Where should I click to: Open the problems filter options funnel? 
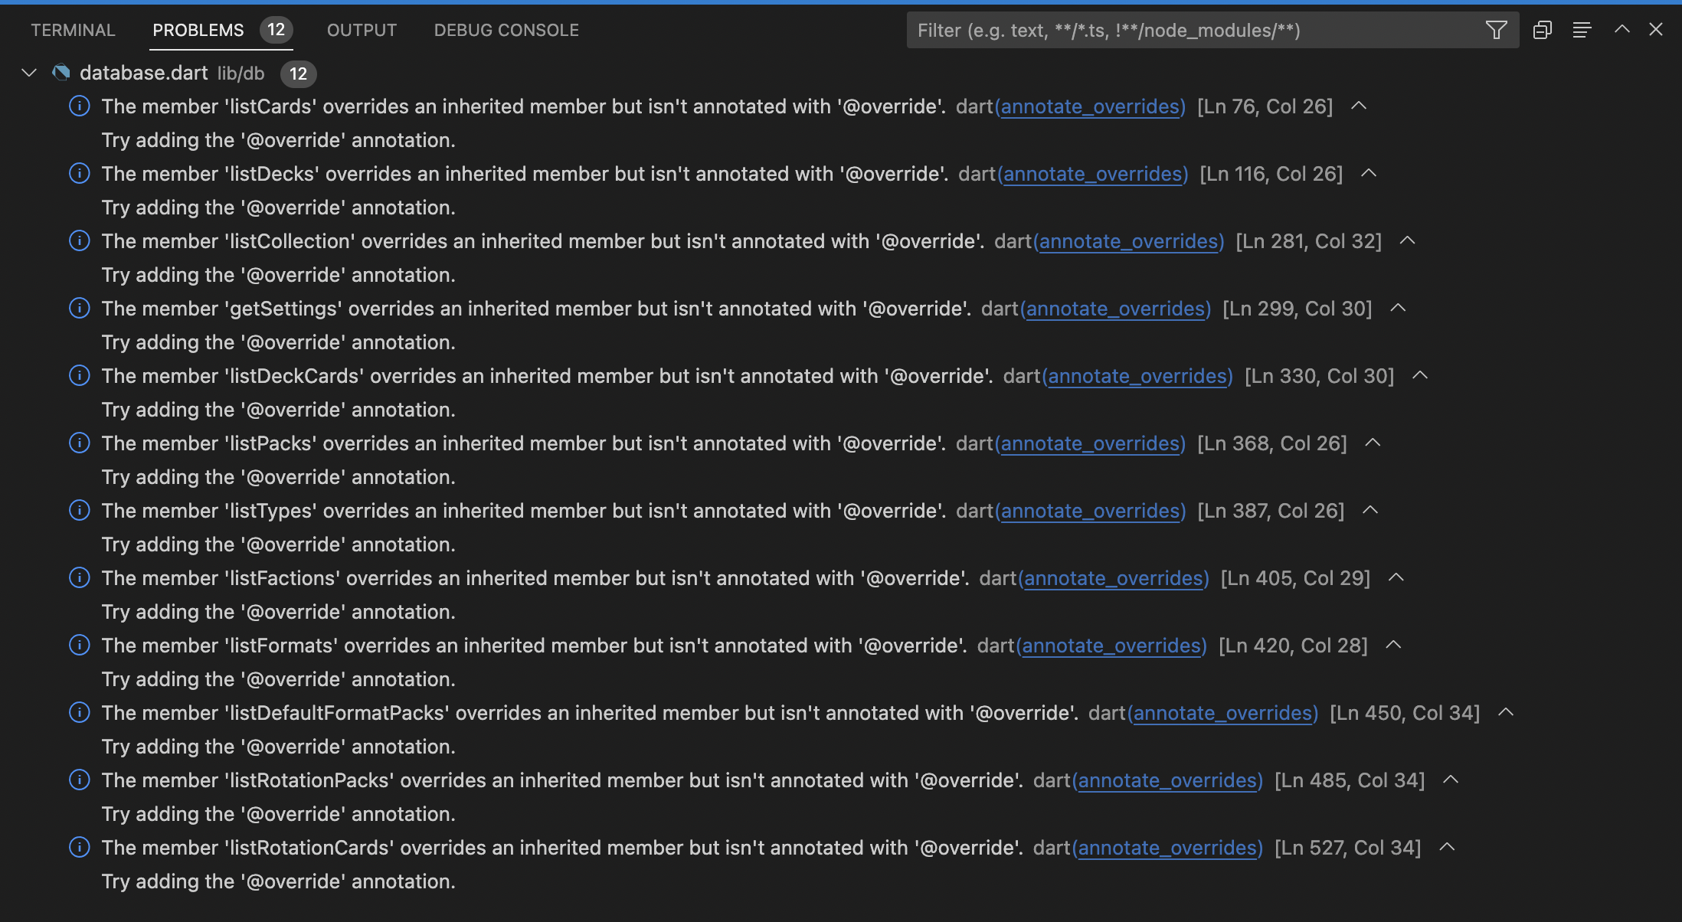click(1497, 30)
